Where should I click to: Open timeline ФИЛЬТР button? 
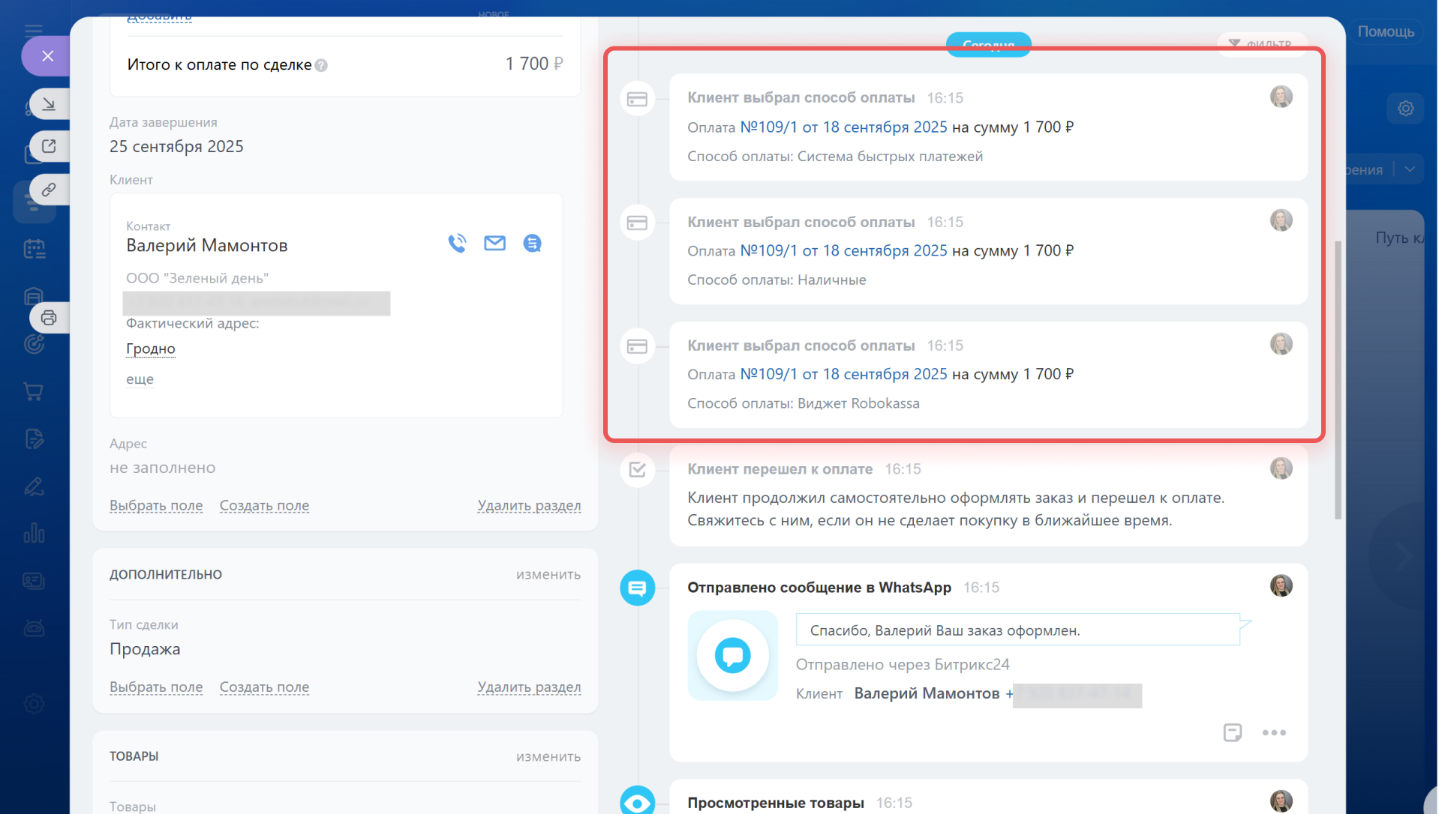[1261, 43]
